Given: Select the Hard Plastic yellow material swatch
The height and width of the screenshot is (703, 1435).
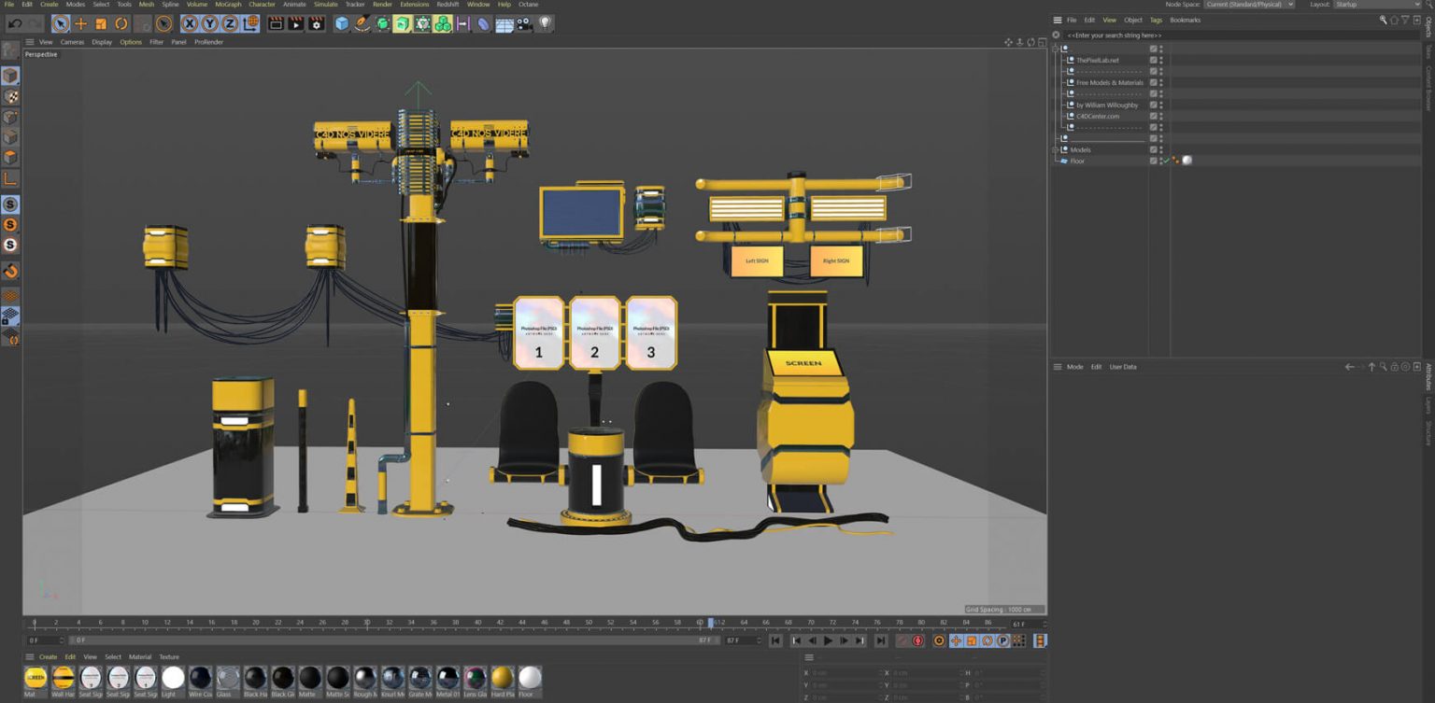Looking at the screenshot, I should click(503, 678).
